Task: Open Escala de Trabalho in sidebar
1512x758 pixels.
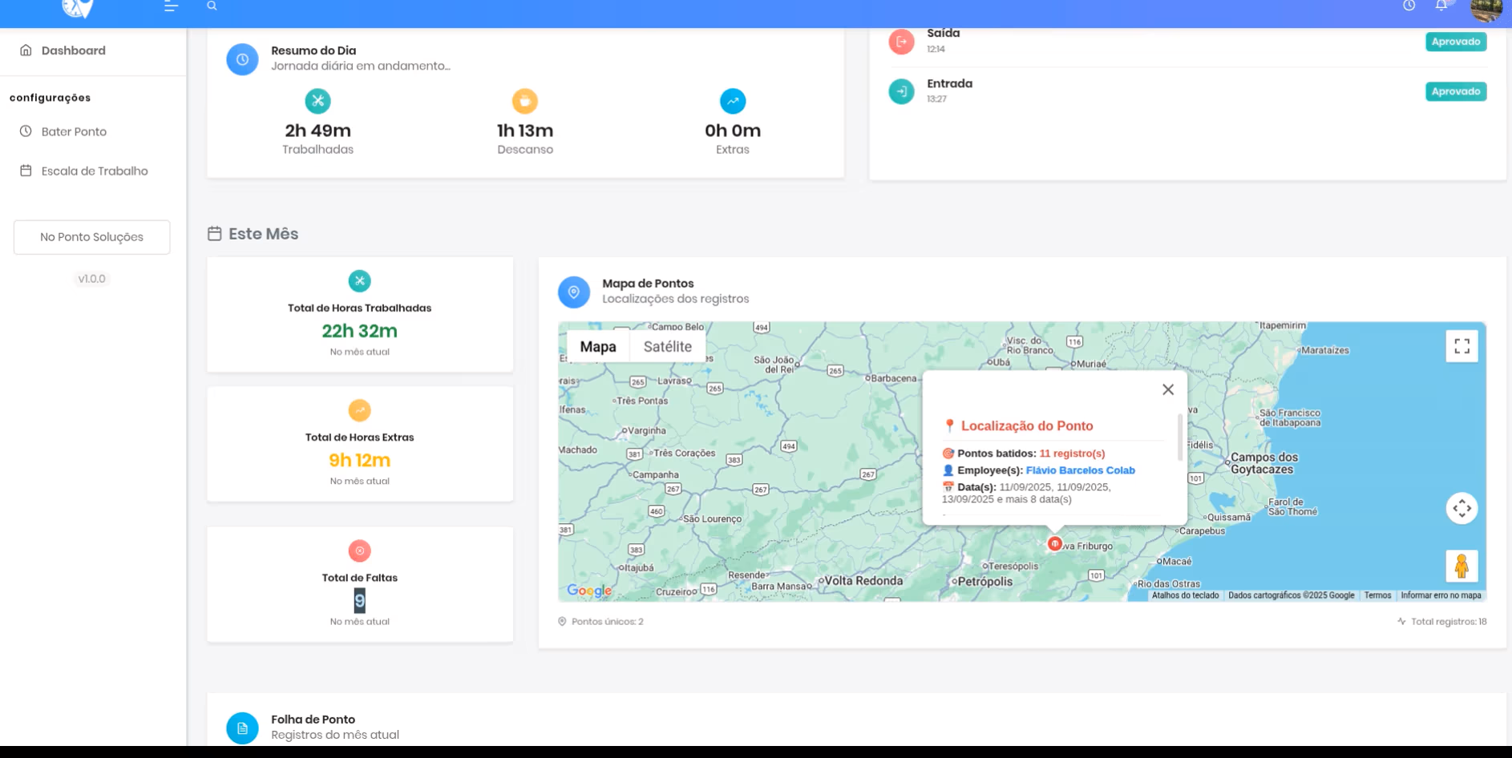Action: point(93,171)
